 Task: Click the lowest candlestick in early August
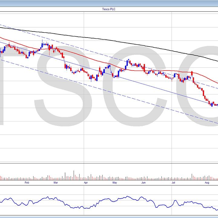pos(212,105)
